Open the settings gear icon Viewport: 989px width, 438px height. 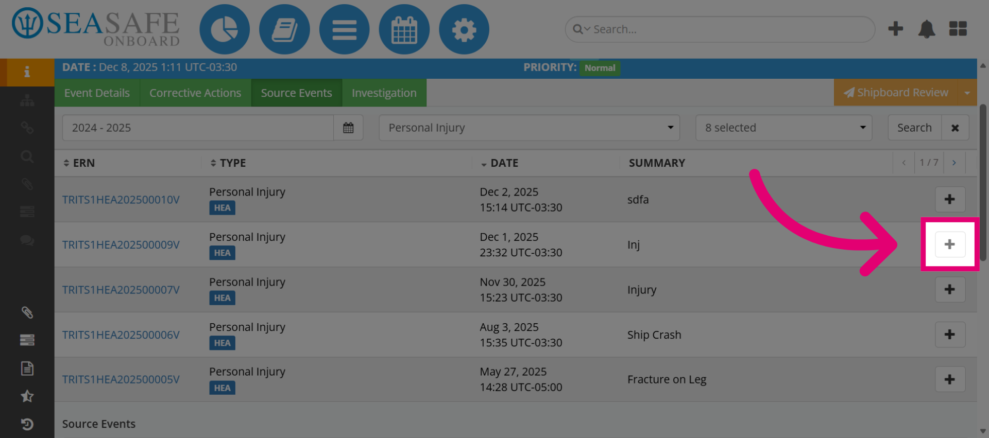pyautogui.click(x=464, y=29)
